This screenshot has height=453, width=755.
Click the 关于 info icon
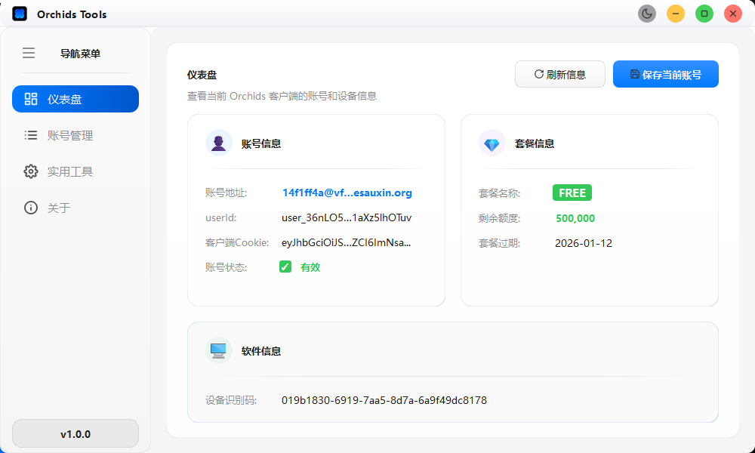click(x=31, y=208)
